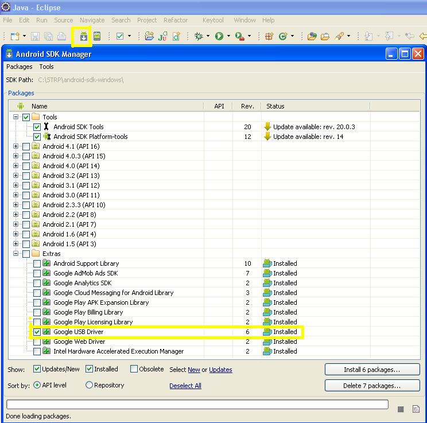Click Delete 7 packages button

point(372,386)
